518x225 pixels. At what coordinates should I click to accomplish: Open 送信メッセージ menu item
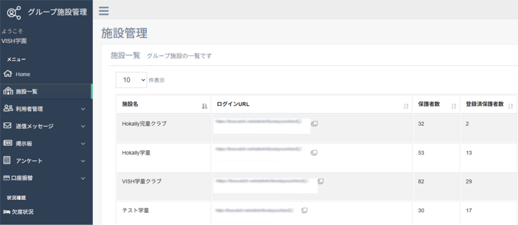coord(46,126)
